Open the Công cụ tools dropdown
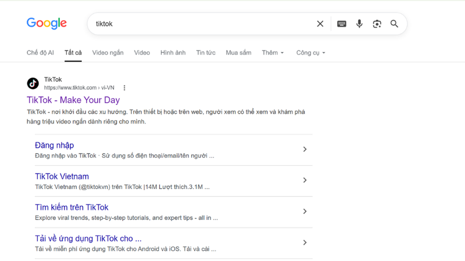The image size is (465, 261). click(310, 53)
